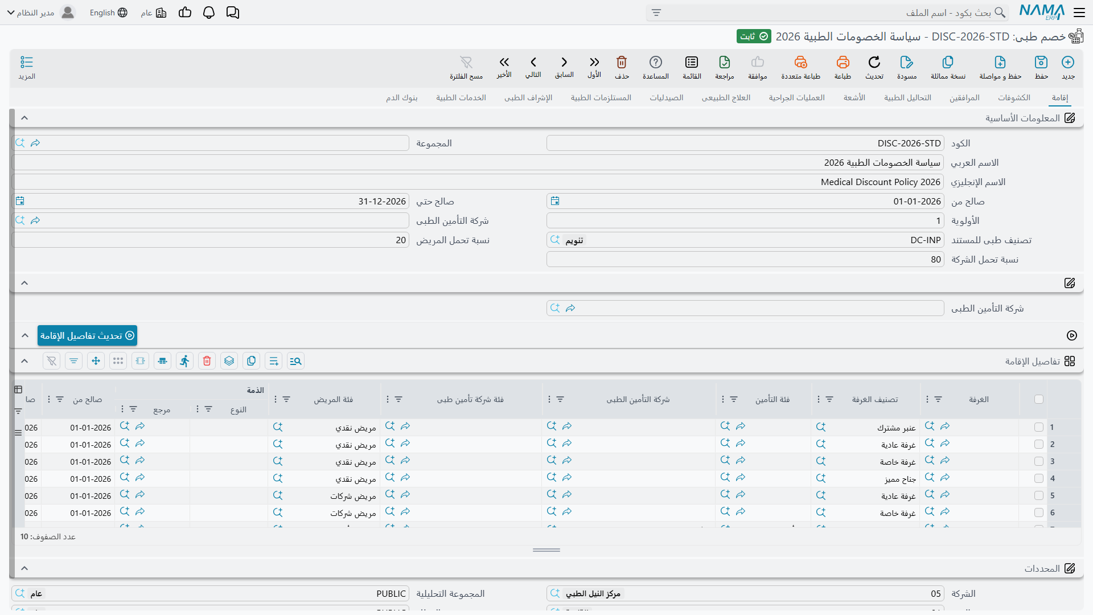
Task: Click the طباعة print icon
Action: [x=843, y=62]
